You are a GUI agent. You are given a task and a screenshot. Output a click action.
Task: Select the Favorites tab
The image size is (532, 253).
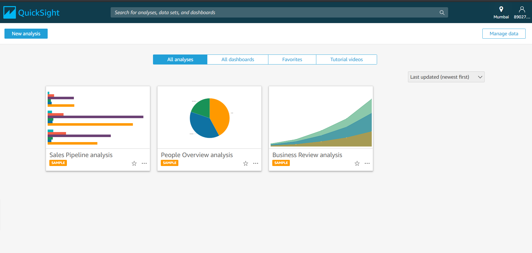click(x=292, y=59)
